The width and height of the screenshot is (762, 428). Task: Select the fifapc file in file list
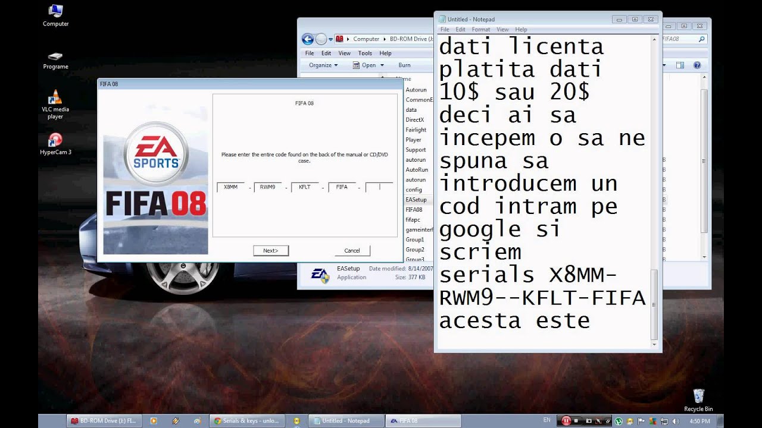413,219
